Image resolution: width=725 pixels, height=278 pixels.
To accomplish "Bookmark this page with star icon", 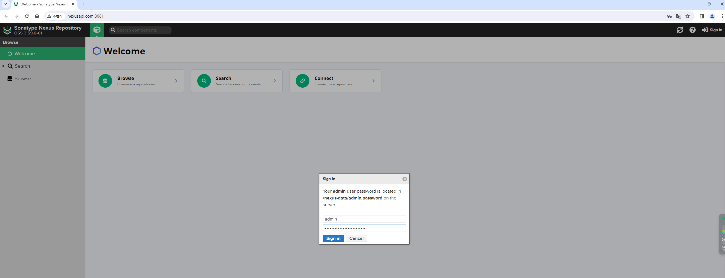I will [x=688, y=16].
